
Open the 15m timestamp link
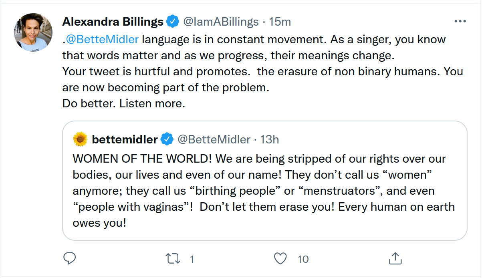[280, 22]
